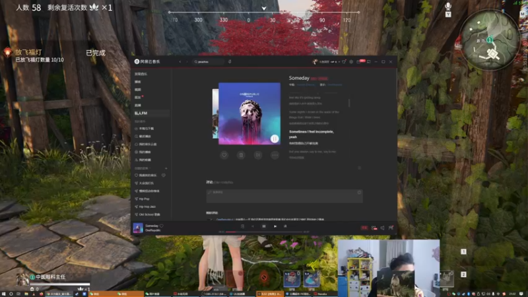Viewport: 528px width, 297px height.
Task: Open the messages icon with red badge
Action: pos(359,61)
